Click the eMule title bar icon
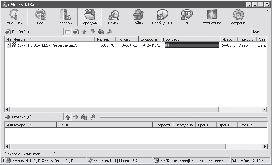Viewport: 272px width, 165px height. (5, 5)
